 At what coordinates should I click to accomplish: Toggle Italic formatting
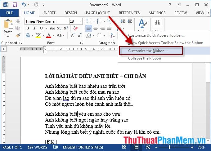[34, 28]
